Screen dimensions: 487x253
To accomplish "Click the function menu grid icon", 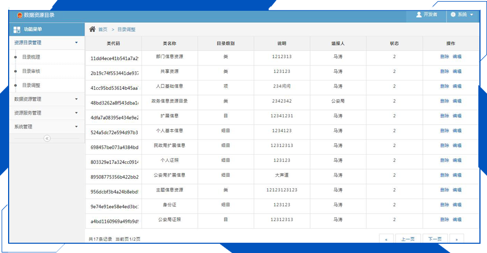I will pos(17,30).
